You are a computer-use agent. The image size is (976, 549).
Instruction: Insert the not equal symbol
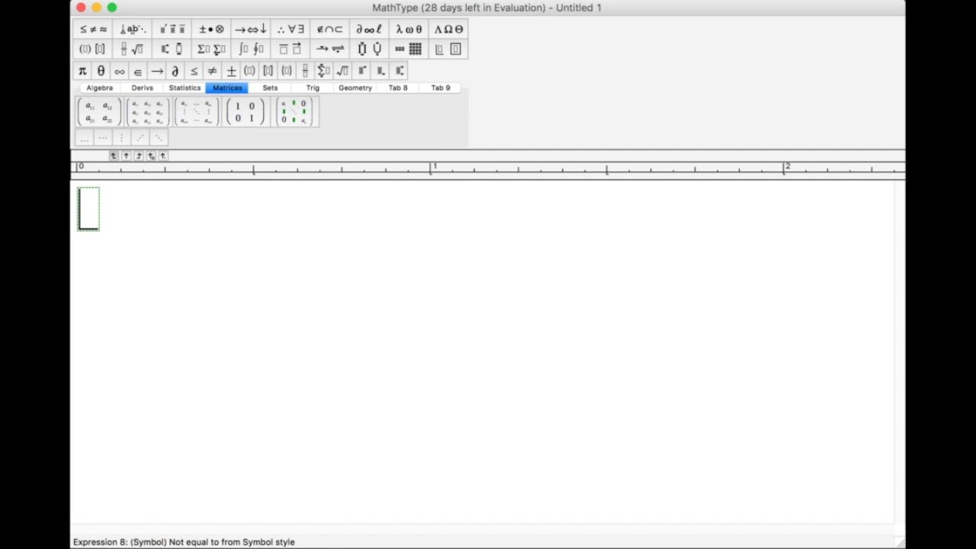[212, 71]
